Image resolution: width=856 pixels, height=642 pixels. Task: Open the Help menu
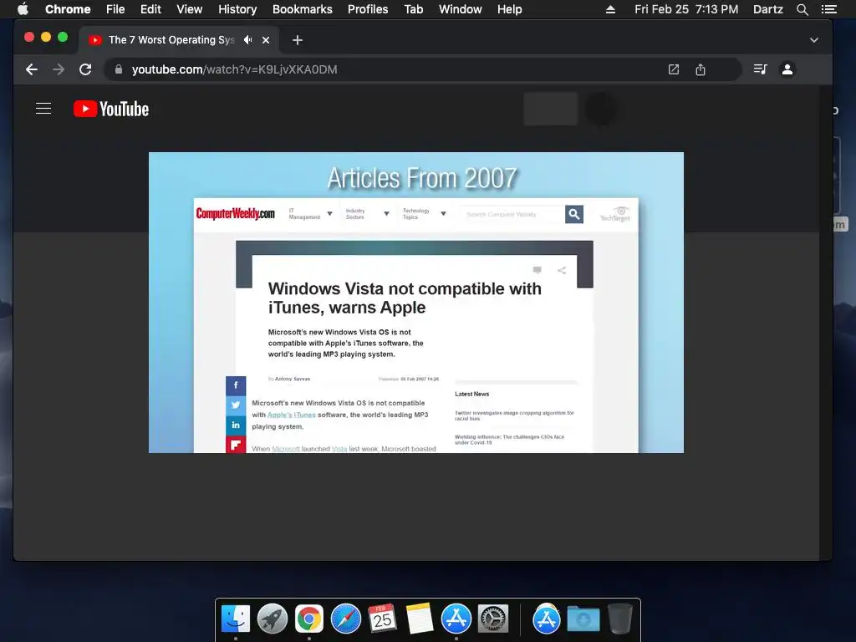[509, 9]
